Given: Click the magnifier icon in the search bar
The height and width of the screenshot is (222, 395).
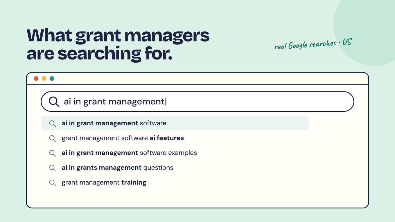Looking at the screenshot, I should tap(54, 102).
